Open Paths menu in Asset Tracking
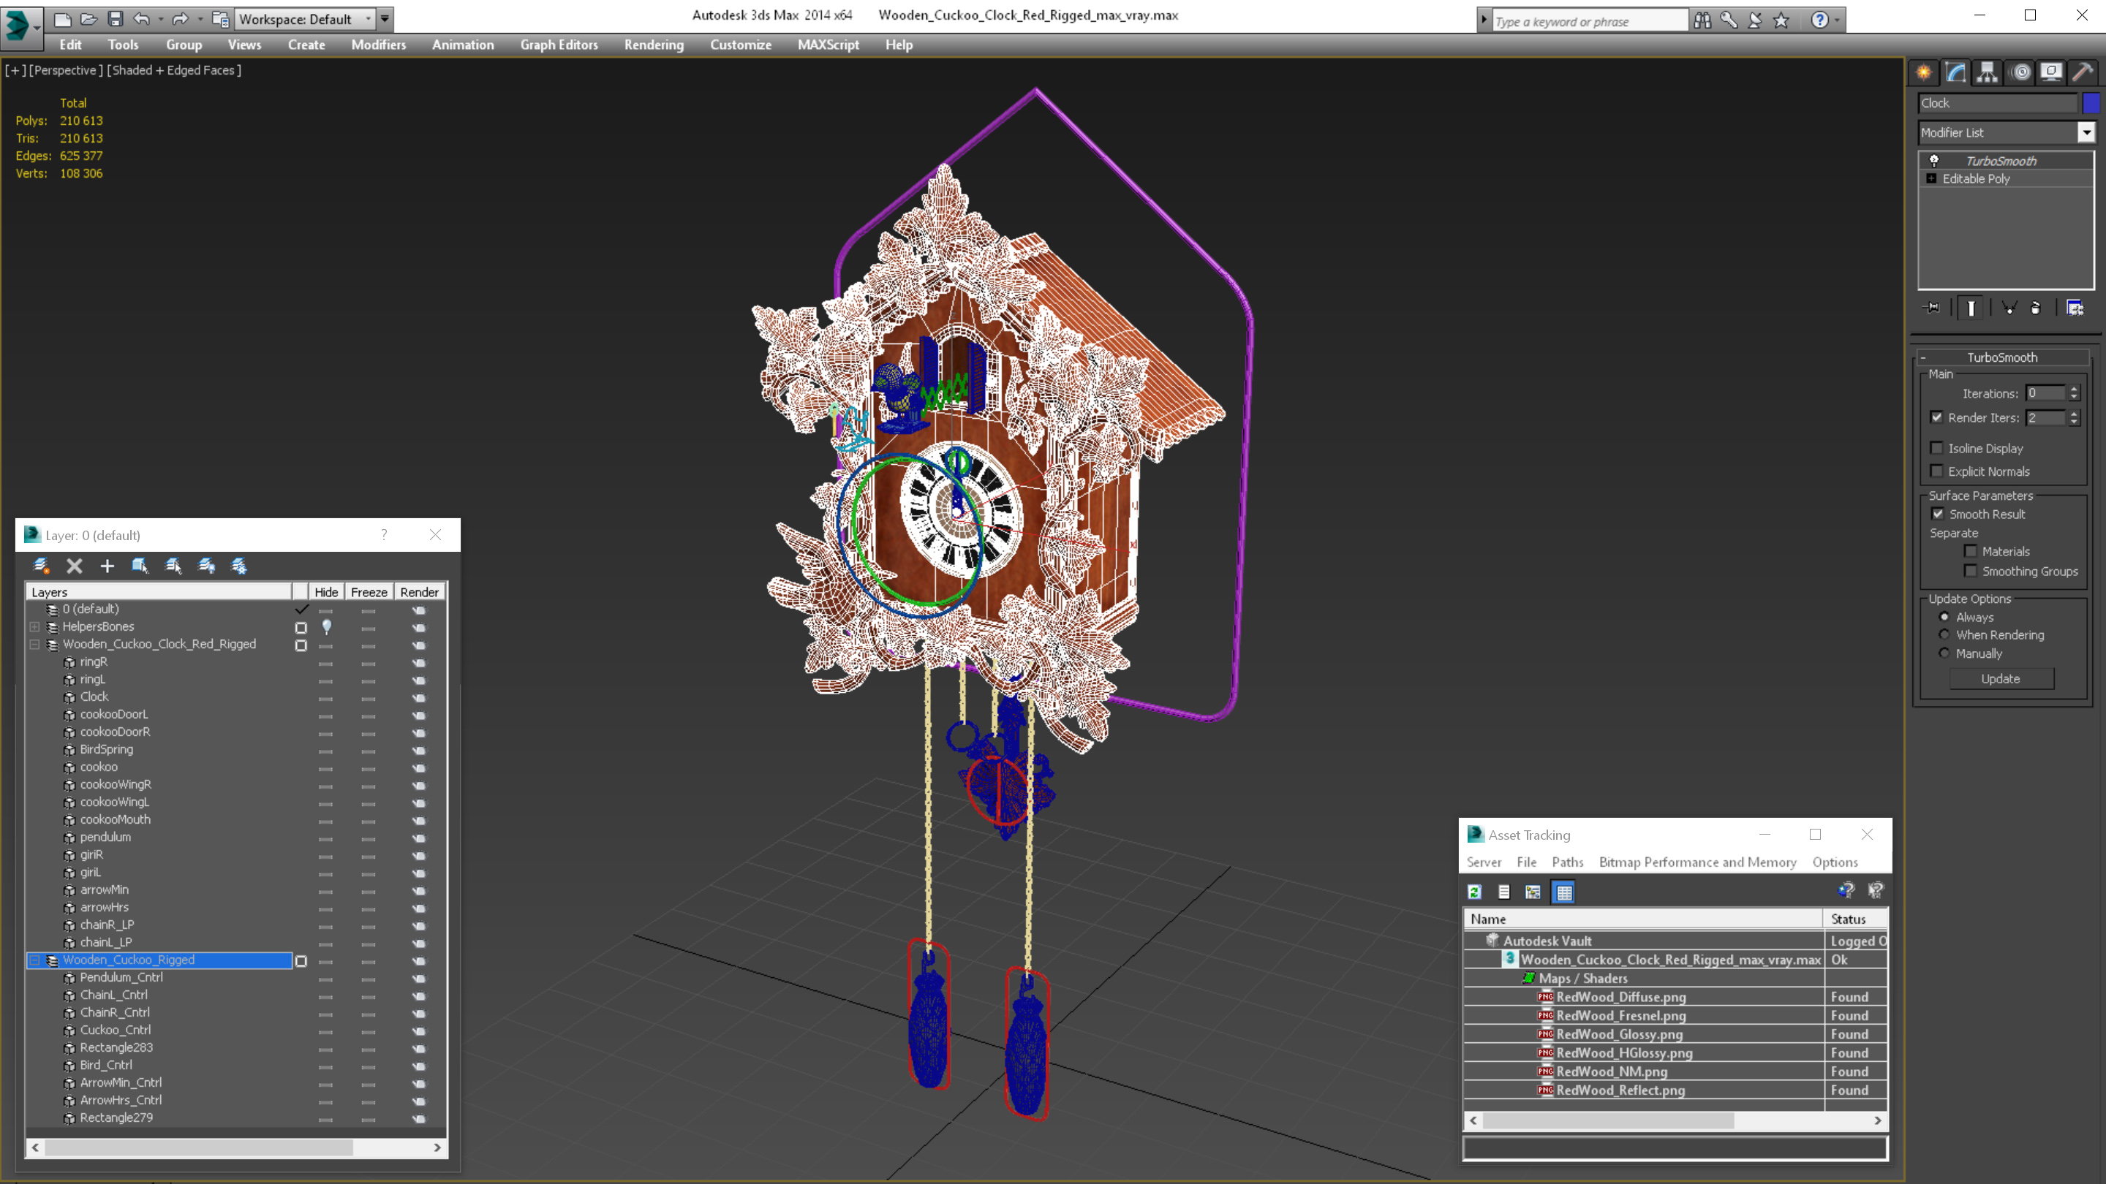This screenshot has height=1184, width=2106. (1567, 862)
